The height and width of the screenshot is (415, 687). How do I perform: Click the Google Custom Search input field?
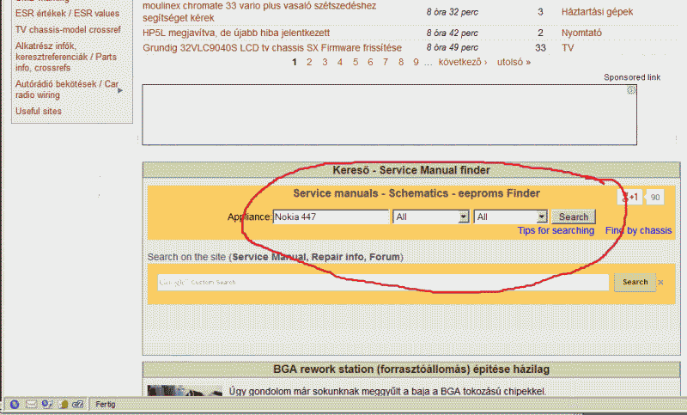(383, 282)
